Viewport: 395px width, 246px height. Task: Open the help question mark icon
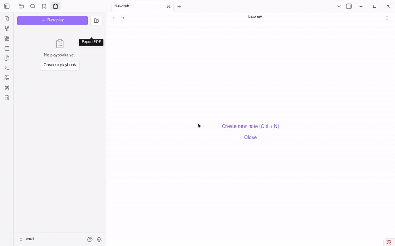(90, 239)
